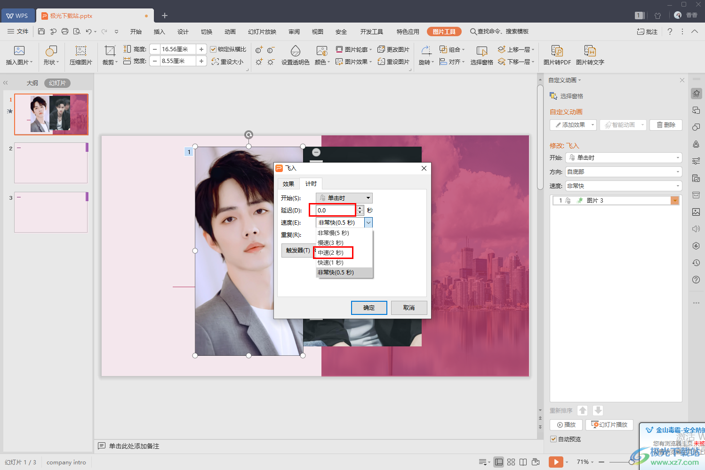The width and height of the screenshot is (705, 470).
Task: Click the 取消 button in the dialog
Action: (409, 308)
